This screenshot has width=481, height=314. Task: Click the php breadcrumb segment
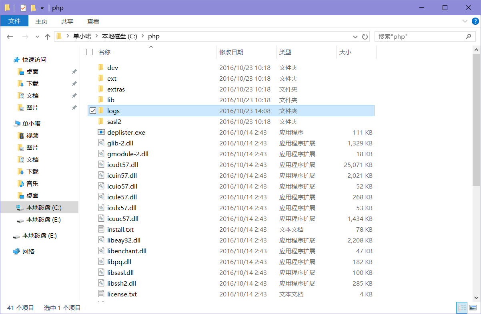click(154, 36)
